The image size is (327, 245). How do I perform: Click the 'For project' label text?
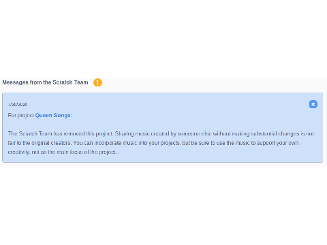(21, 115)
